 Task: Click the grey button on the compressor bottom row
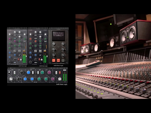pyautogui.click(x=63, y=60)
